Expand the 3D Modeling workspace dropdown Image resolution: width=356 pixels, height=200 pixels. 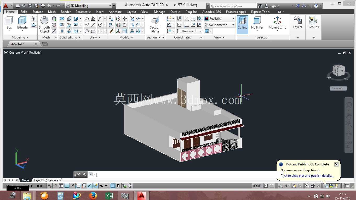[x=89, y=5]
